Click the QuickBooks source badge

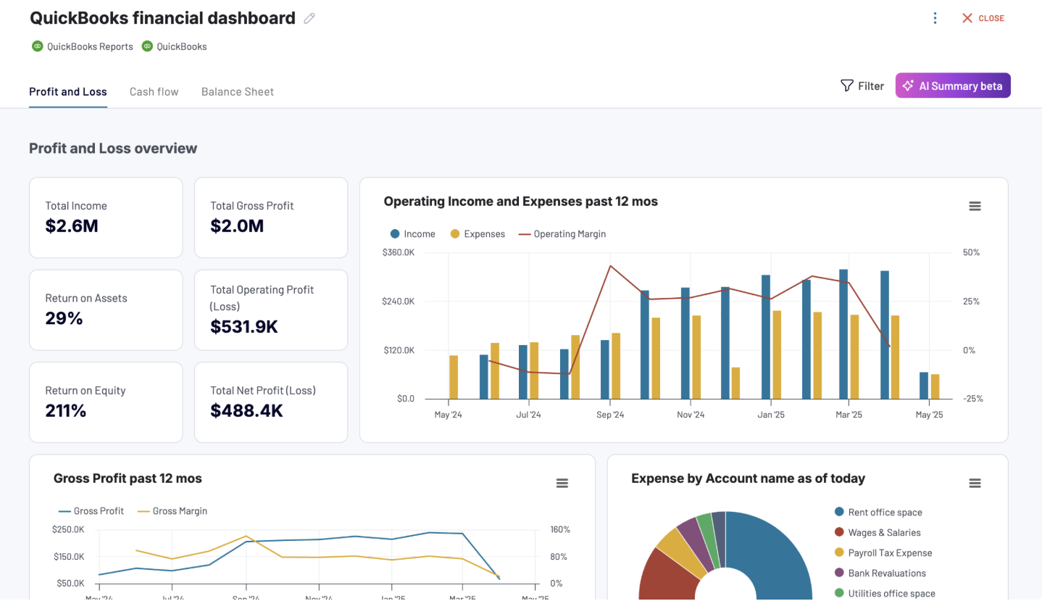174,46
